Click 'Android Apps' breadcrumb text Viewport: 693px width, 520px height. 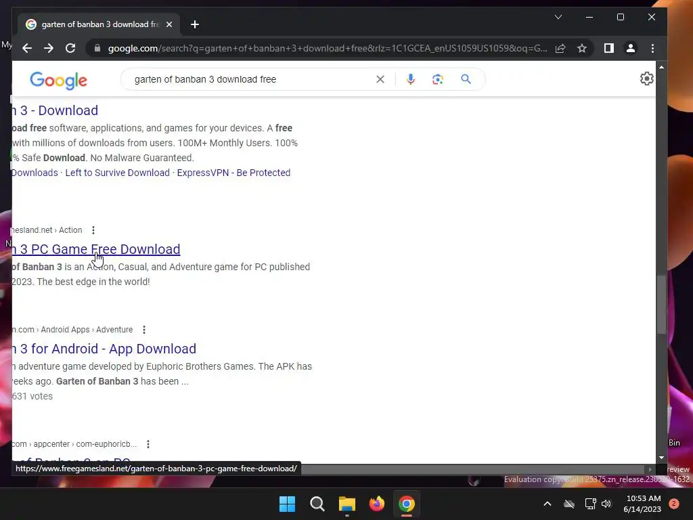click(x=66, y=330)
